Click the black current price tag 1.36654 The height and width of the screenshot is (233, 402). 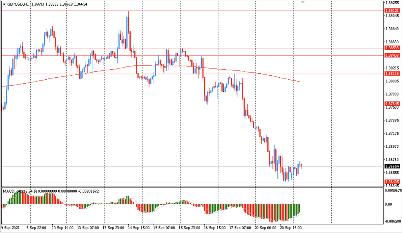(392, 166)
